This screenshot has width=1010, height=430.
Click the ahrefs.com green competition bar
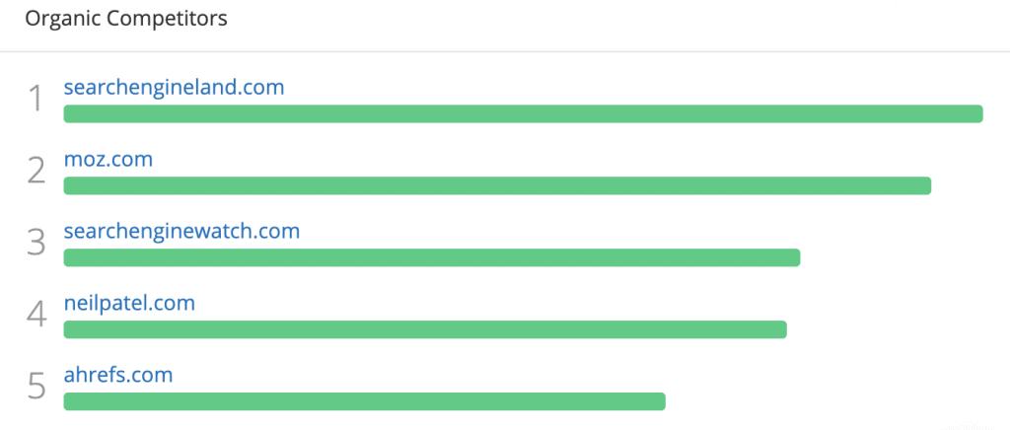[x=365, y=401]
